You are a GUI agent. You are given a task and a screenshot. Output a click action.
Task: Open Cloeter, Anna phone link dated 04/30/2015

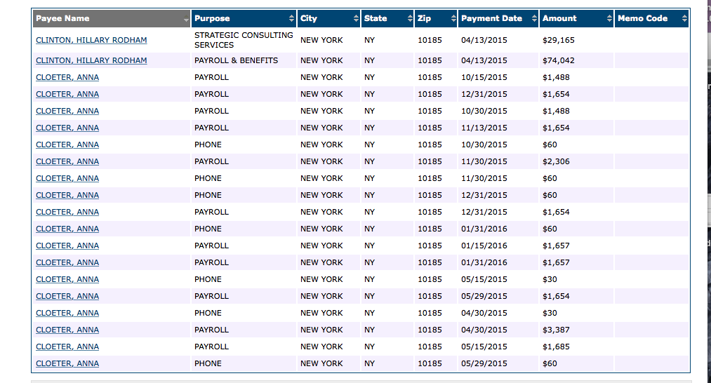(67, 313)
